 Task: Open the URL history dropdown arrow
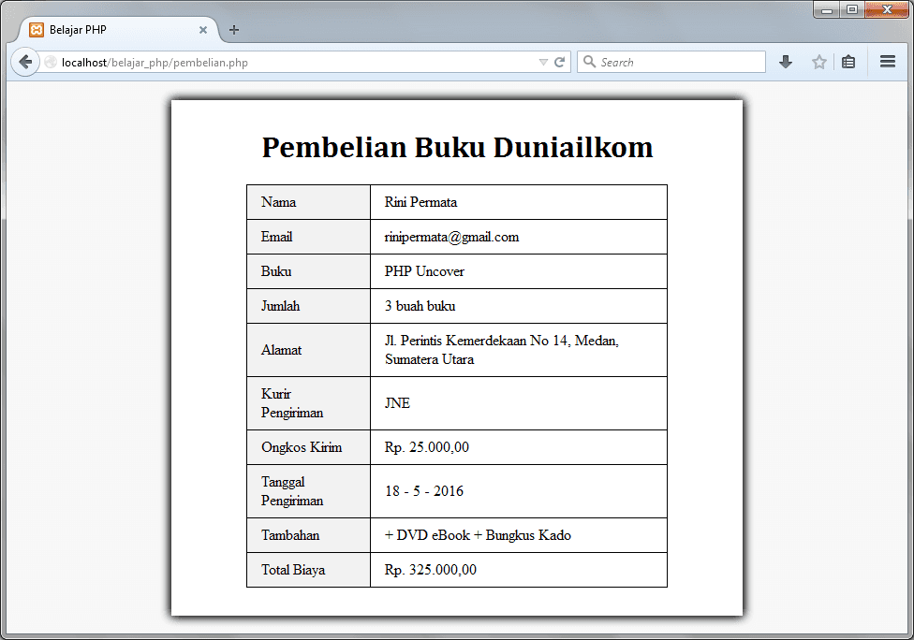pyautogui.click(x=543, y=63)
